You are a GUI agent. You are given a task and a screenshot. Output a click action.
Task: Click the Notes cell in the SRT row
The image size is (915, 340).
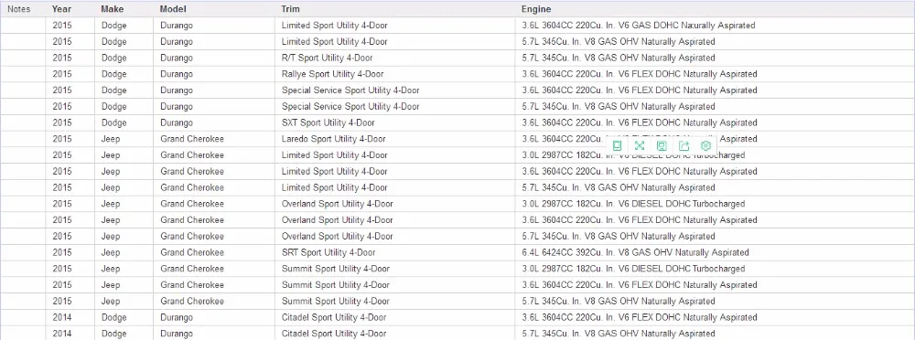(x=23, y=253)
